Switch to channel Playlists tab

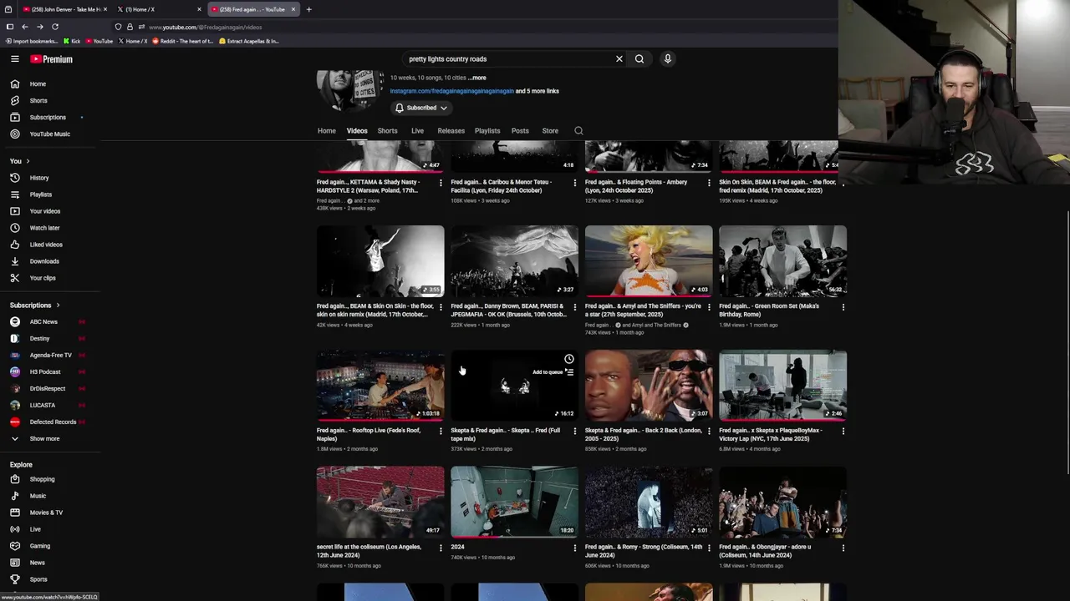point(487,131)
